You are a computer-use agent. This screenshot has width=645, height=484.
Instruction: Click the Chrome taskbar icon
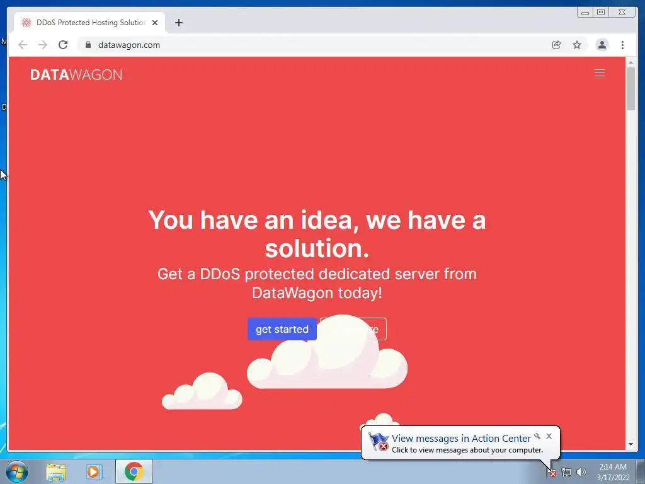point(134,471)
